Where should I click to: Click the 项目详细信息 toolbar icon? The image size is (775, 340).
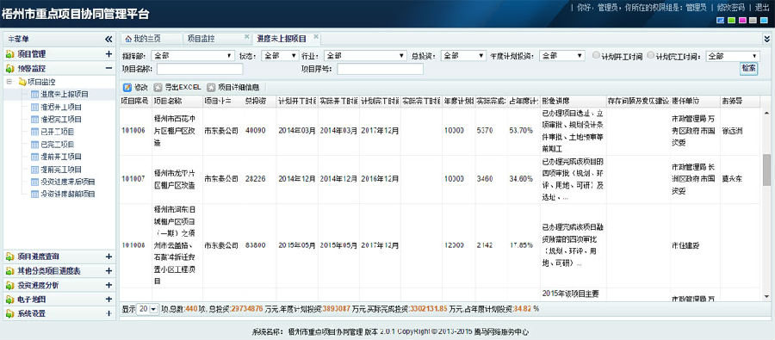[211, 88]
